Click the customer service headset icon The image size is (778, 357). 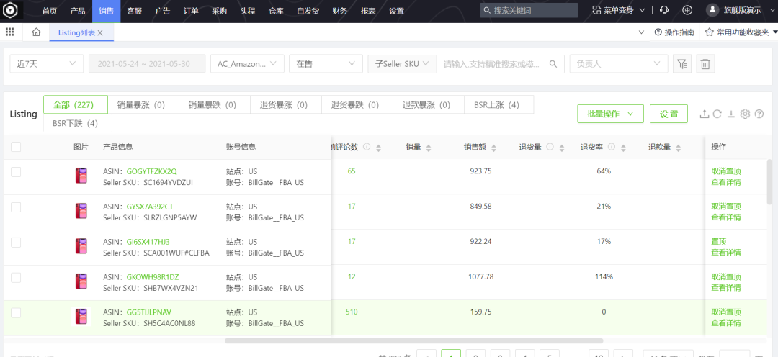click(663, 11)
